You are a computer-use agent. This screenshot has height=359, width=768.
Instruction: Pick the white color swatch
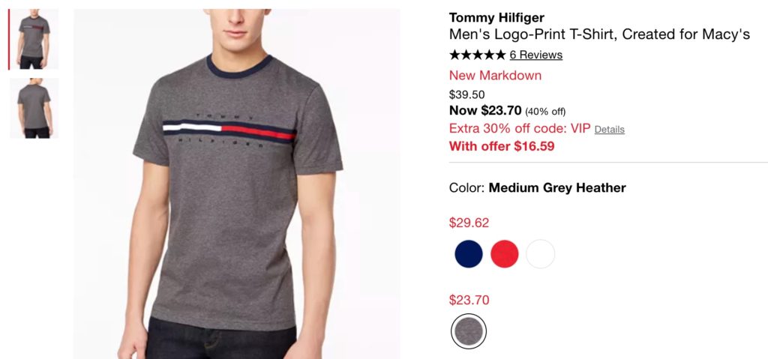point(540,254)
